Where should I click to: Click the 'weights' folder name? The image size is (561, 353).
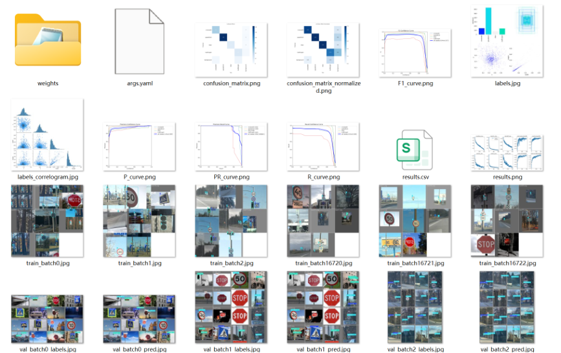48,84
